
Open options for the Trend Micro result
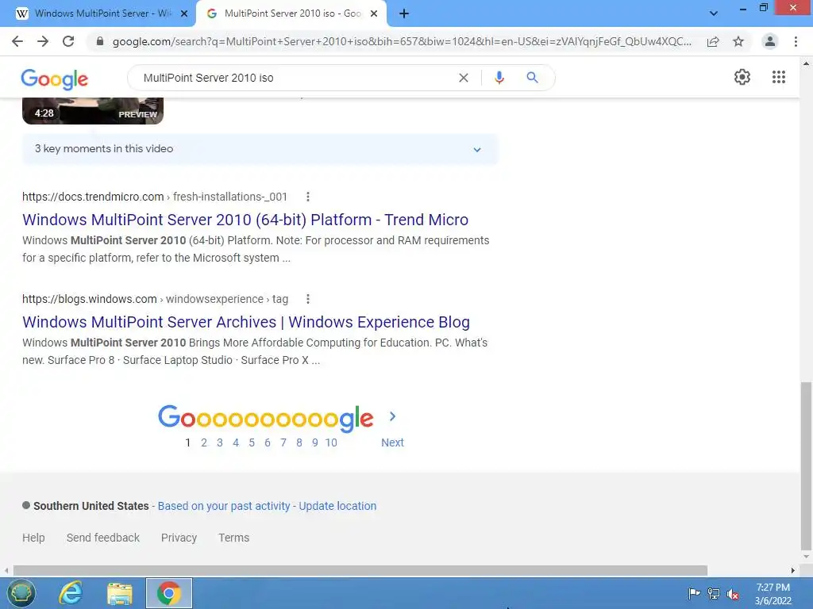(x=308, y=197)
